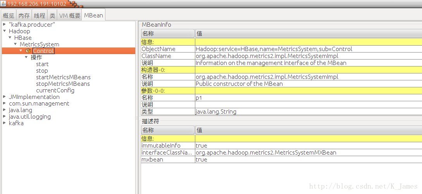422x194 pixels.
Task: Select the MetricsSystem tree label
Action: pos(39,44)
